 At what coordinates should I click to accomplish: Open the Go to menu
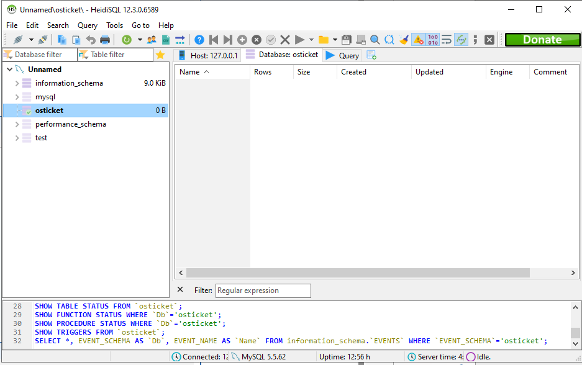(x=140, y=25)
